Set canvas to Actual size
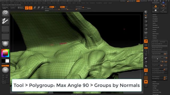Screen dimensions: 170x95 point(146,26)
